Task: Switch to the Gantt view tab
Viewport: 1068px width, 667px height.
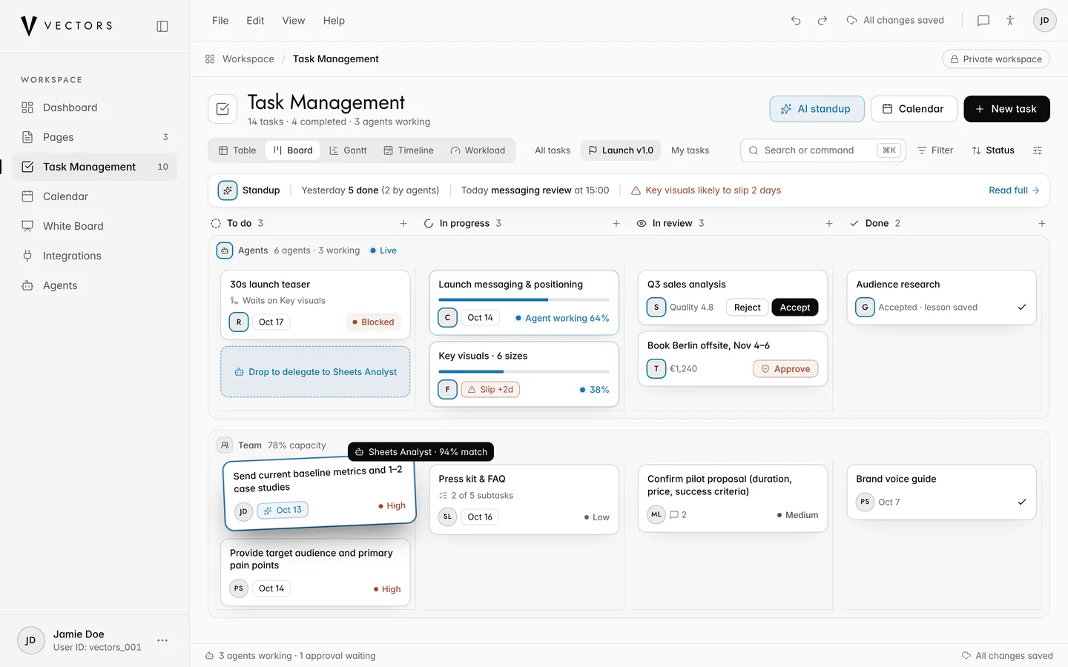Action: [x=348, y=150]
